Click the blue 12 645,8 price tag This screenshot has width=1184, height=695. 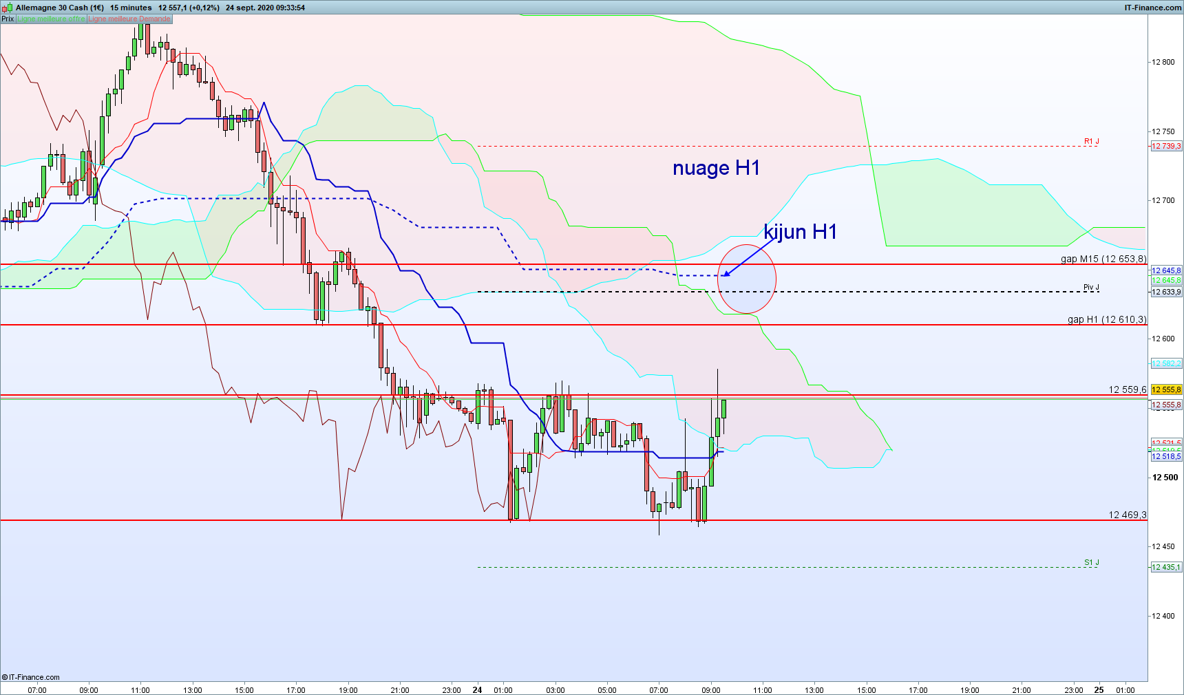1166,270
